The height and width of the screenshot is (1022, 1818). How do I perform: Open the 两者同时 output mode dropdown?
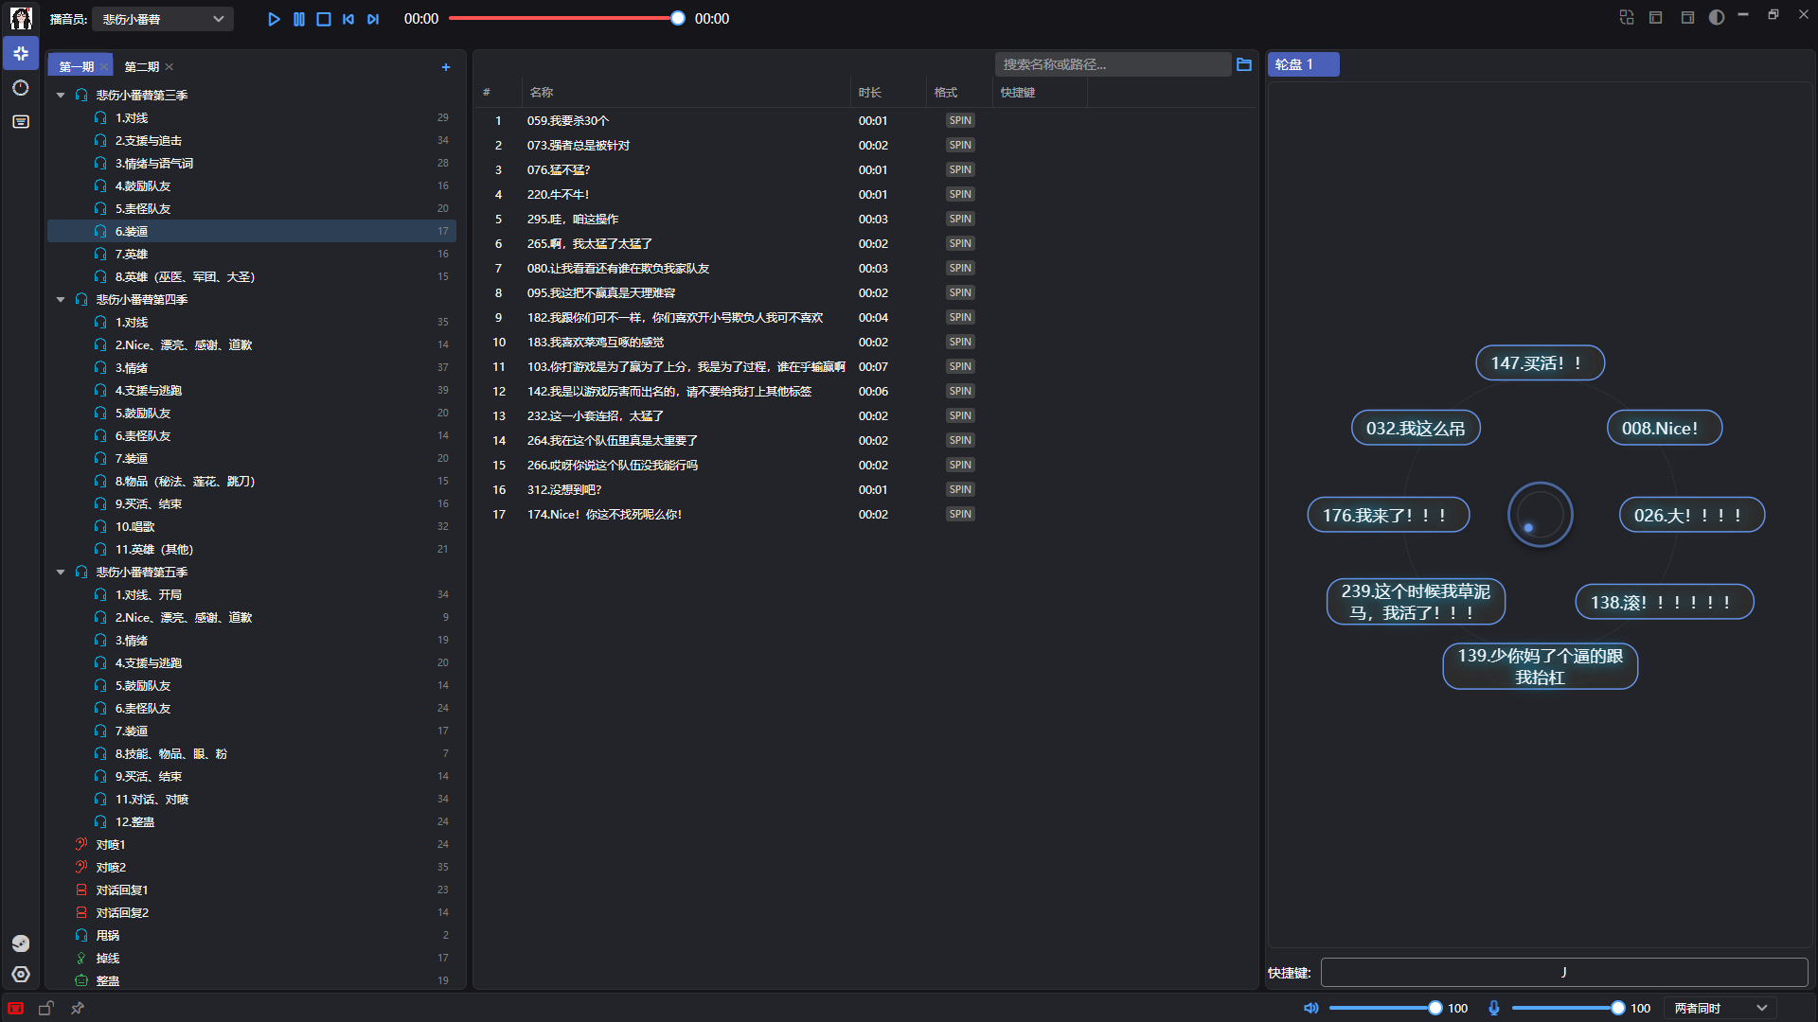tap(1720, 1008)
